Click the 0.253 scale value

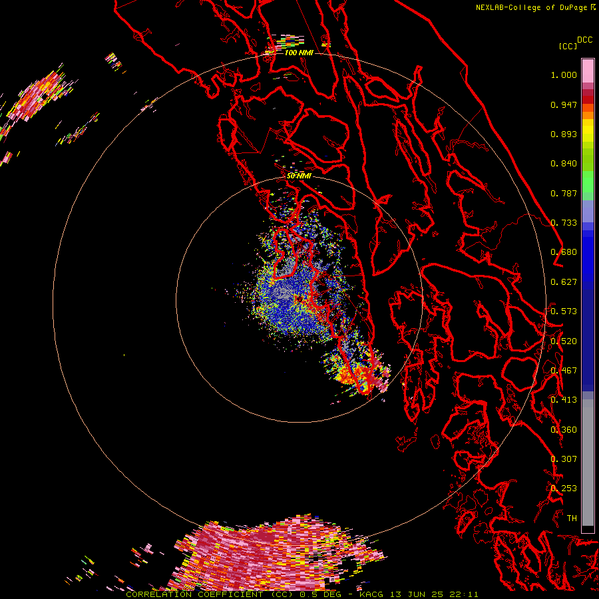[564, 489]
